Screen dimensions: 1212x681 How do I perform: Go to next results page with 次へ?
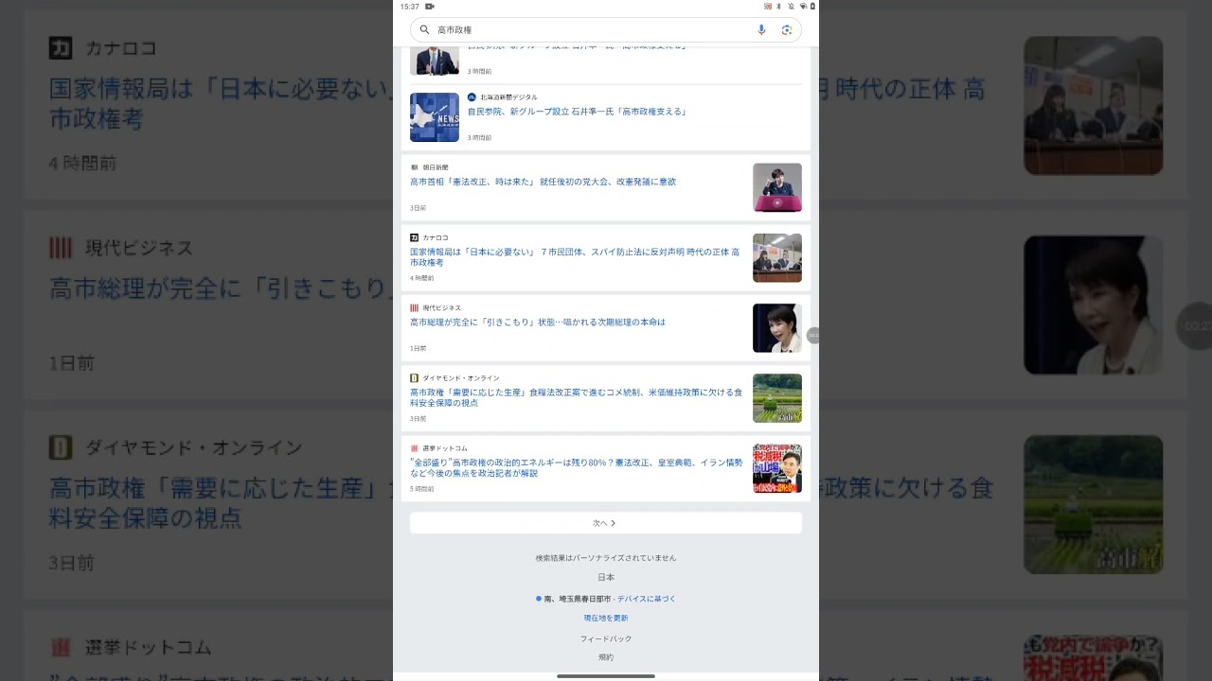coord(606,523)
